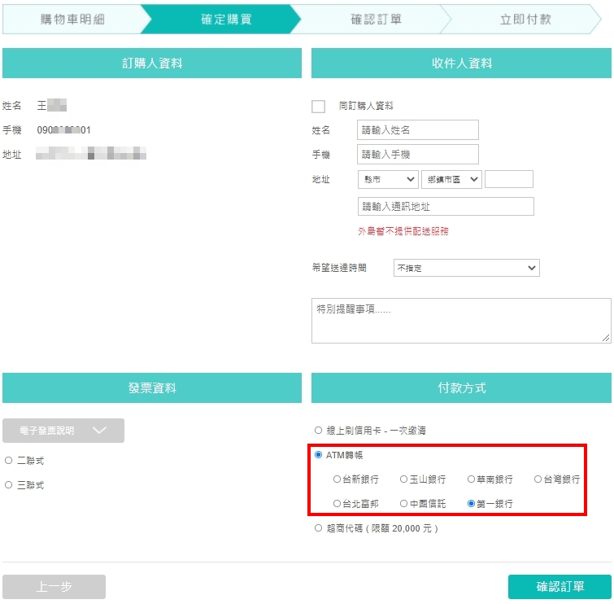614x604 pixels.
Task: Select the ATM轉帳 payment option
Action: pyautogui.click(x=318, y=455)
